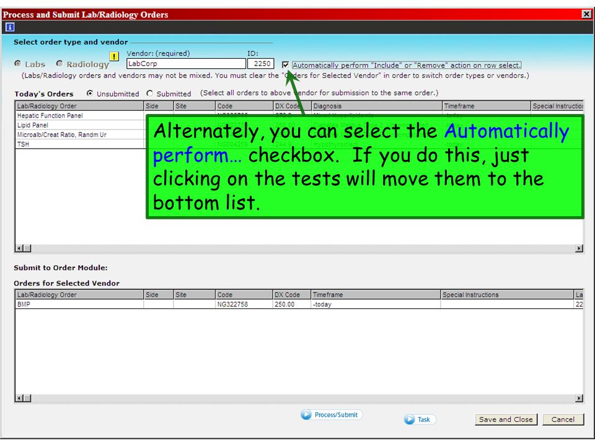595x446 pixels.
Task: Click Timeframe column header in Today's Orders table
Action: pyautogui.click(x=487, y=106)
